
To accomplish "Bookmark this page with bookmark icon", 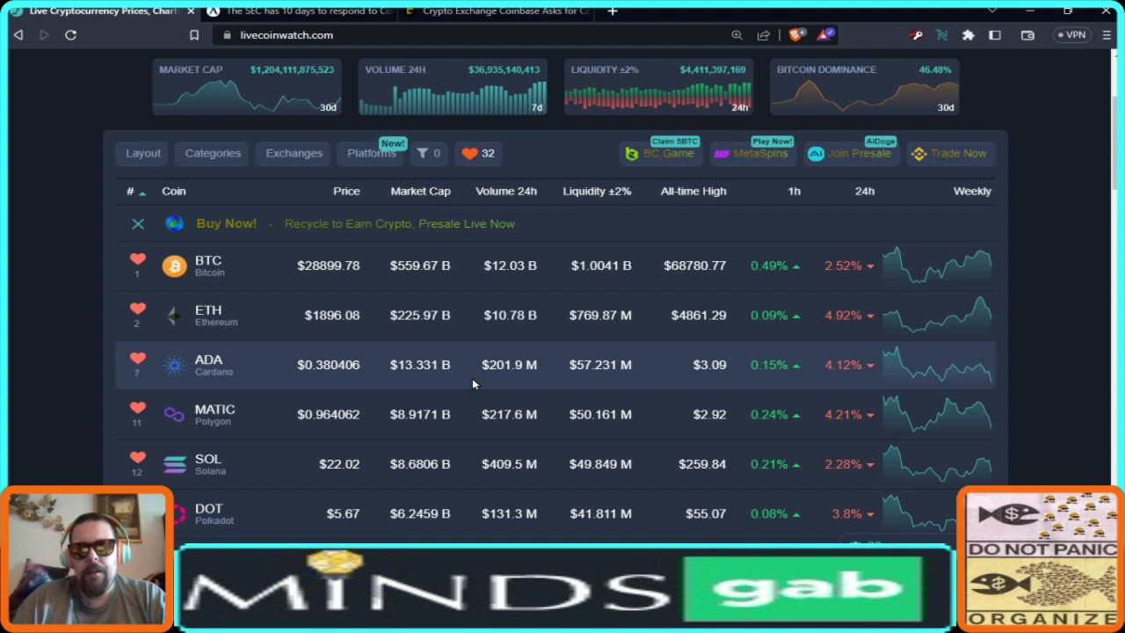I will [194, 35].
